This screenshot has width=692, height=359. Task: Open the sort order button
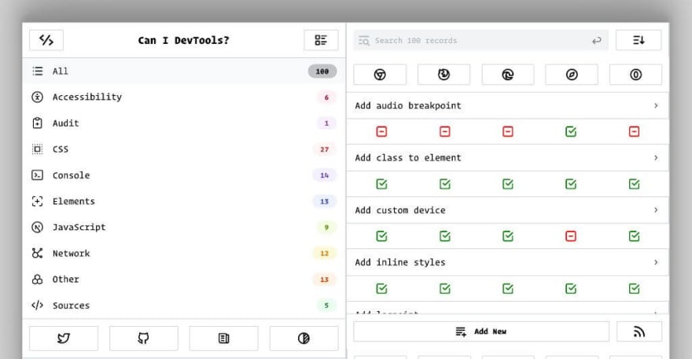tap(639, 40)
